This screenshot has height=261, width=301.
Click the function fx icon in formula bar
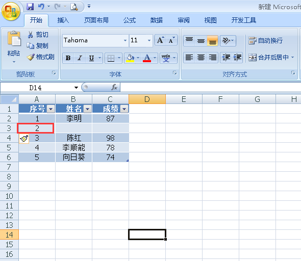tap(114, 88)
